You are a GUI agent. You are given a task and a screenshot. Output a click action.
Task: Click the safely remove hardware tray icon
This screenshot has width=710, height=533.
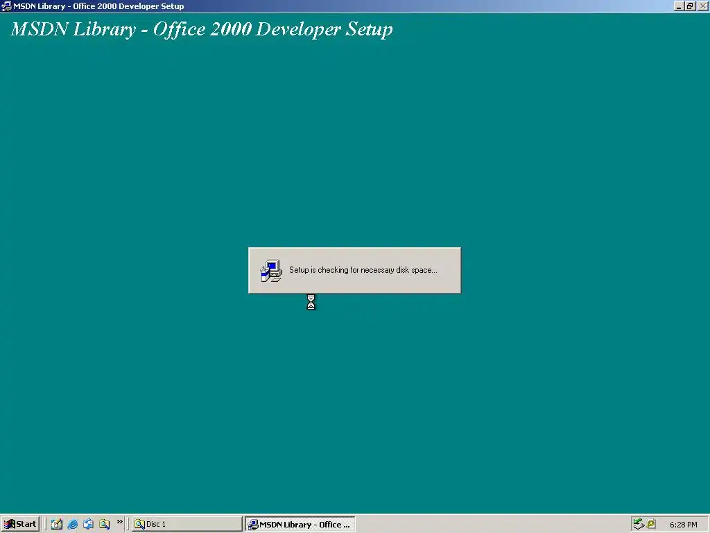639,524
